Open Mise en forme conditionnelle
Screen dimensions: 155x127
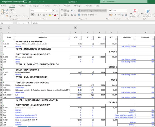135,13
